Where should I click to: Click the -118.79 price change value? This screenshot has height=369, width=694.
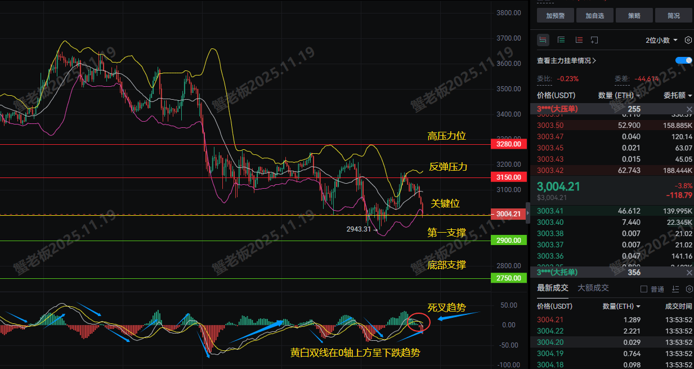pyautogui.click(x=680, y=195)
